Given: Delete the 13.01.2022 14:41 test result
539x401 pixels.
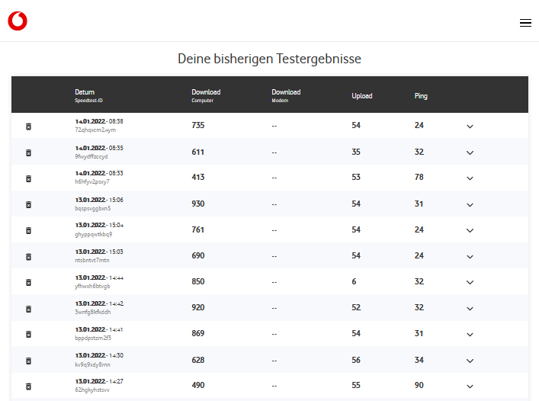Looking at the screenshot, I should coord(28,335).
